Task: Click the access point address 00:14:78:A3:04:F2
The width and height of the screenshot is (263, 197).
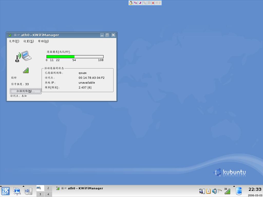Action: point(92,78)
